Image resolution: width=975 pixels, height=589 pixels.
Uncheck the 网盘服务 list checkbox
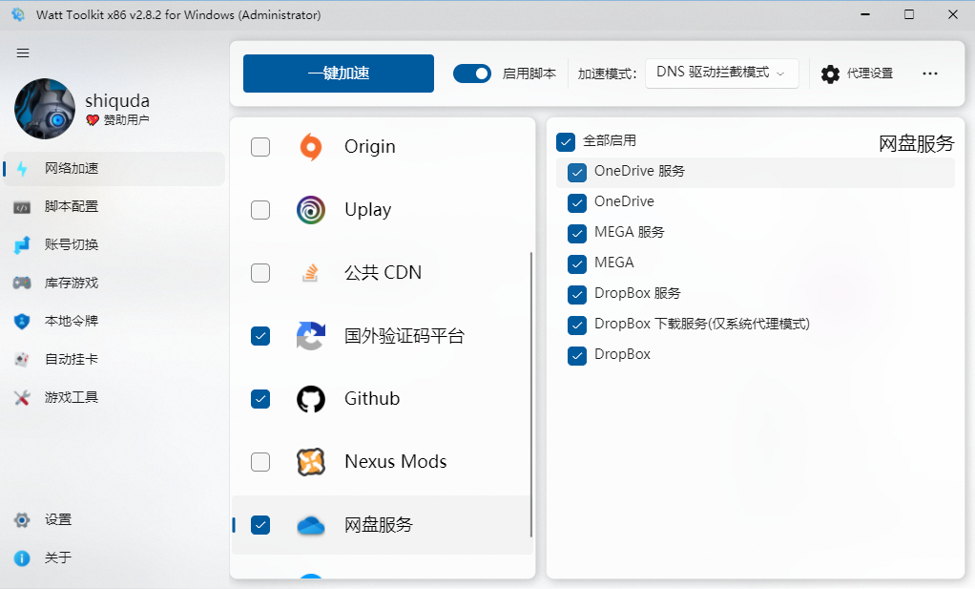click(x=260, y=525)
